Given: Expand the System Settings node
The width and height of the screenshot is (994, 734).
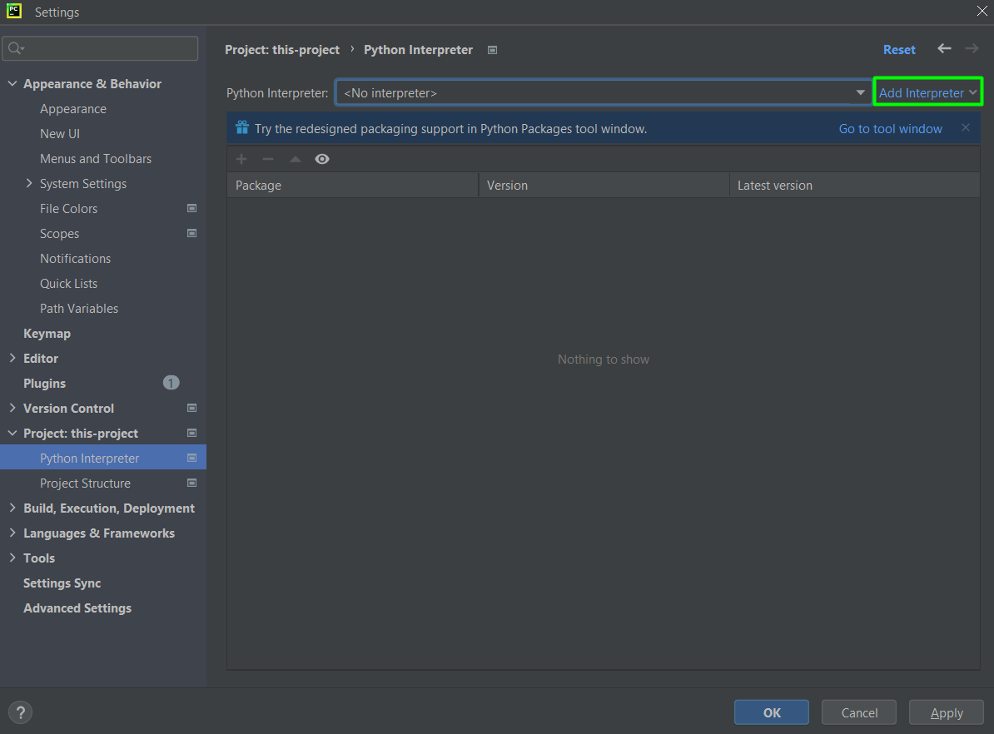Looking at the screenshot, I should (28, 183).
